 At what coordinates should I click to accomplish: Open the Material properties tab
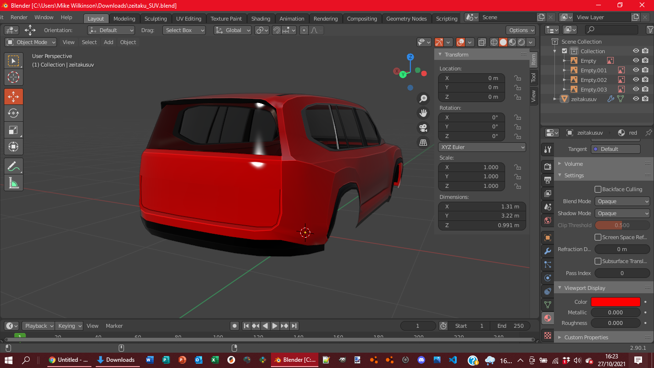tap(548, 318)
